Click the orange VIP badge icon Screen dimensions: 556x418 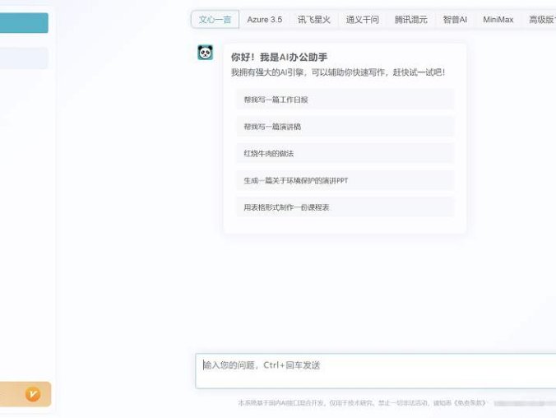33,394
